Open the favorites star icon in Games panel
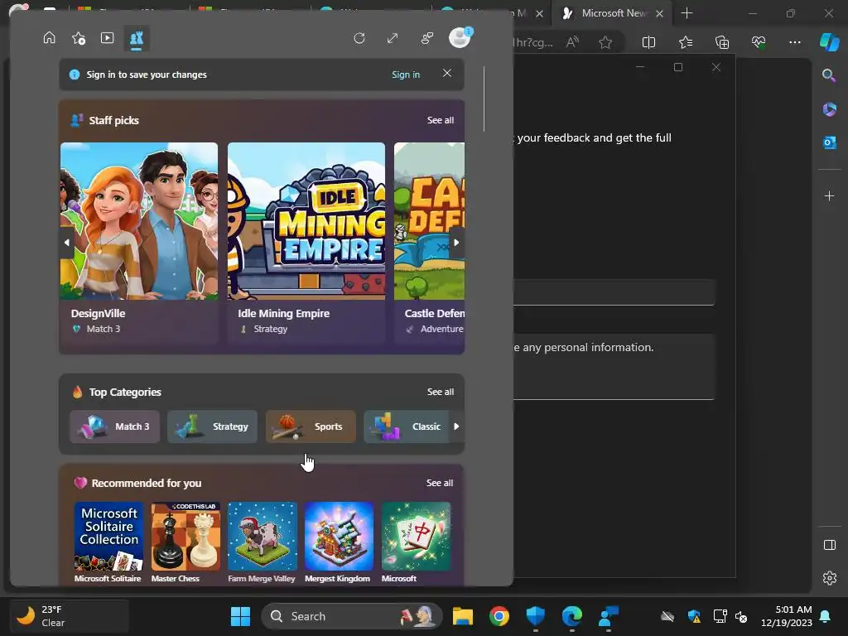The width and height of the screenshot is (848, 636). [79, 38]
